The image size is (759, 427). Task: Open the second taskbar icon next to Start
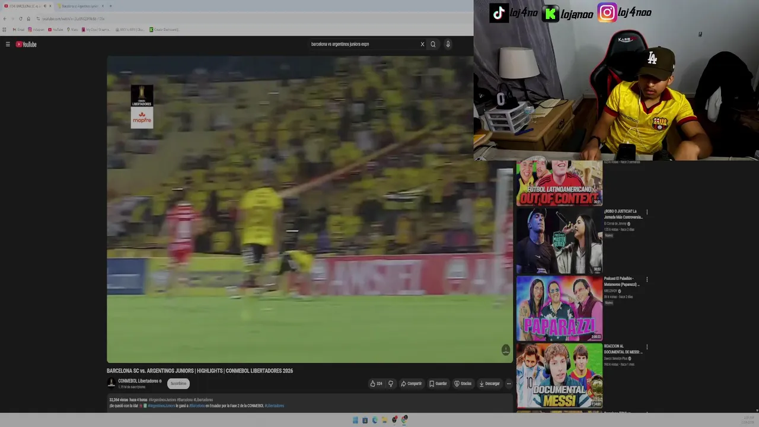point(365,420)
